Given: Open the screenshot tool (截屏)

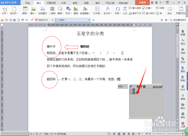Looking at the screenshot, I should pyautogui.click(x=61, y=11).
